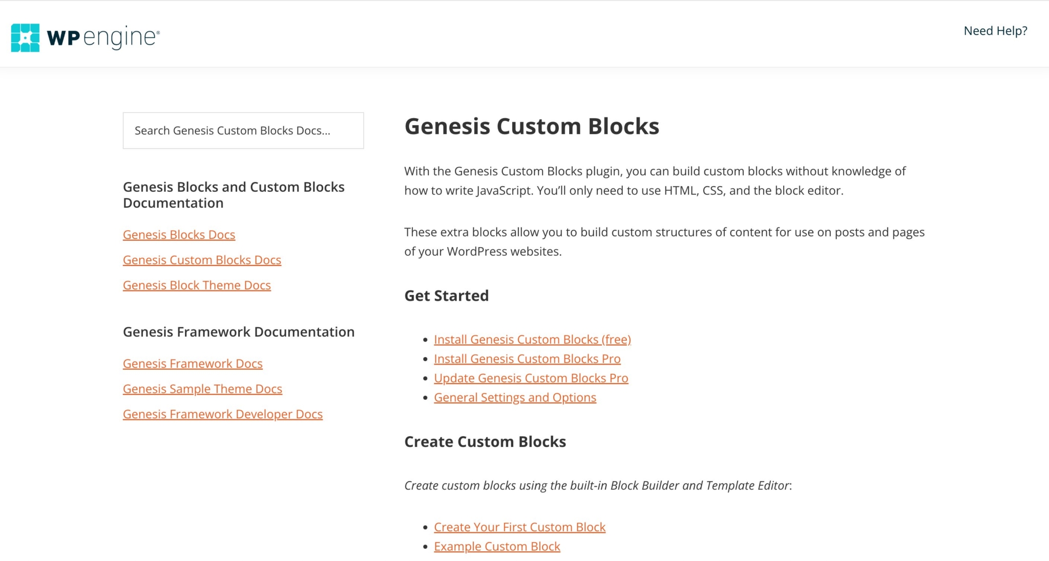
Task: Open Genesis Framework Developer Docs
Action: (x=222, y=414)
